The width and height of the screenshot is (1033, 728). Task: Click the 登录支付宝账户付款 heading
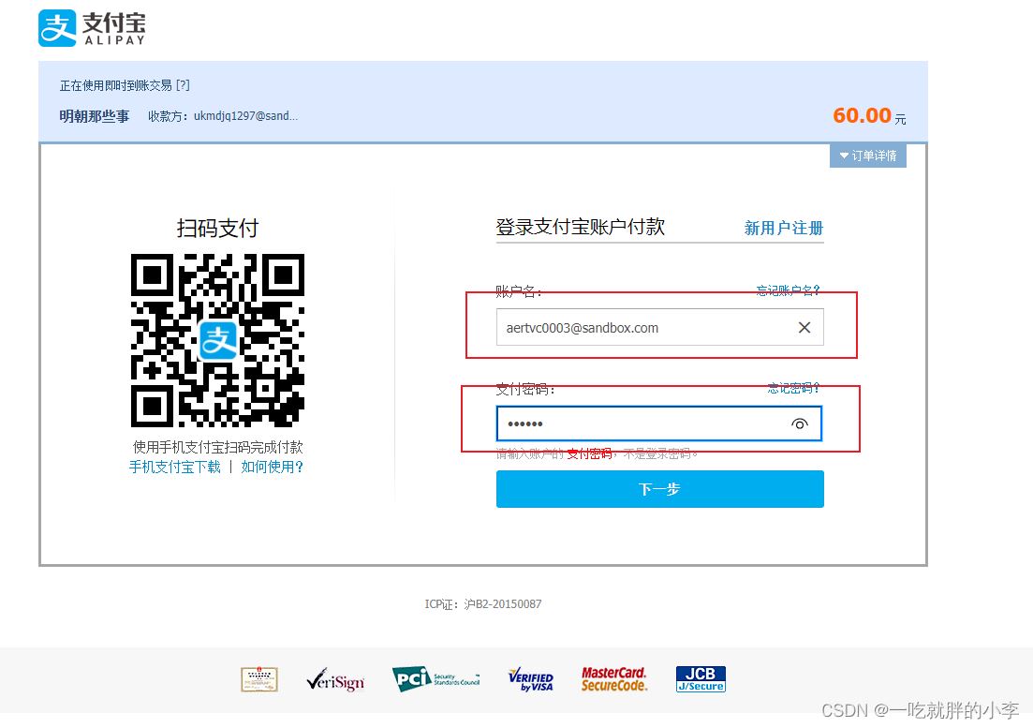[581, 227]
